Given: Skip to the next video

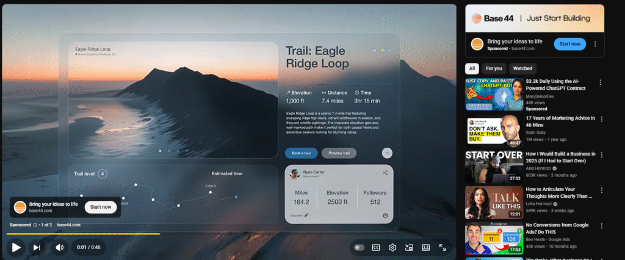Looking at the screenshot, I should tap(37, 247).
